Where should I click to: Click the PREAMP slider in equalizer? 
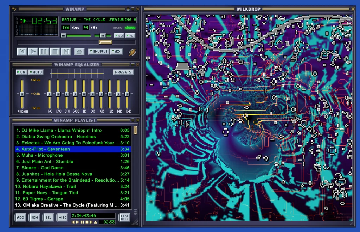[x=22, y=94]
